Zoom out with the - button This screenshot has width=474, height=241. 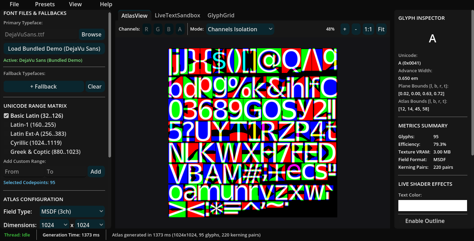coord(356,29)
